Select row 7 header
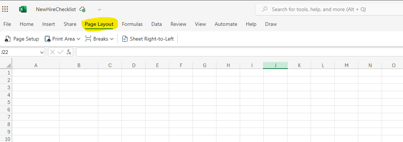Screen dimensions: 403x142 point(6,117)
